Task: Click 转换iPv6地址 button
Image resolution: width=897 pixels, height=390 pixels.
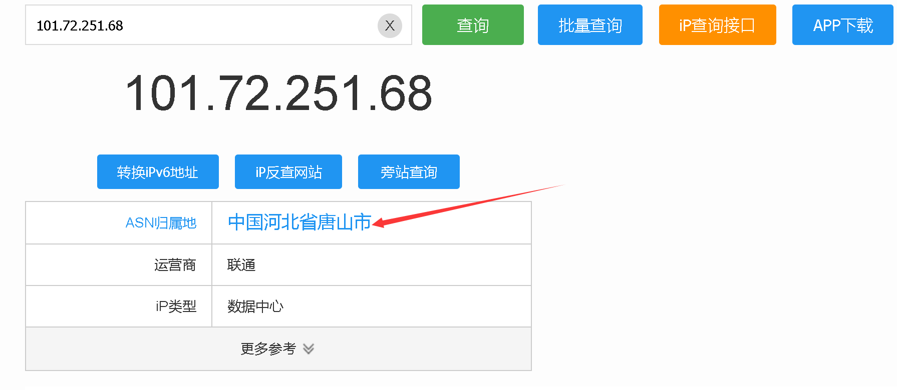Action: tap(158, 172)
